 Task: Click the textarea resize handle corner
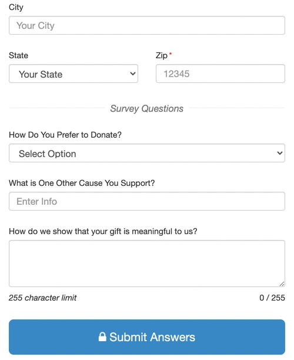282,284
